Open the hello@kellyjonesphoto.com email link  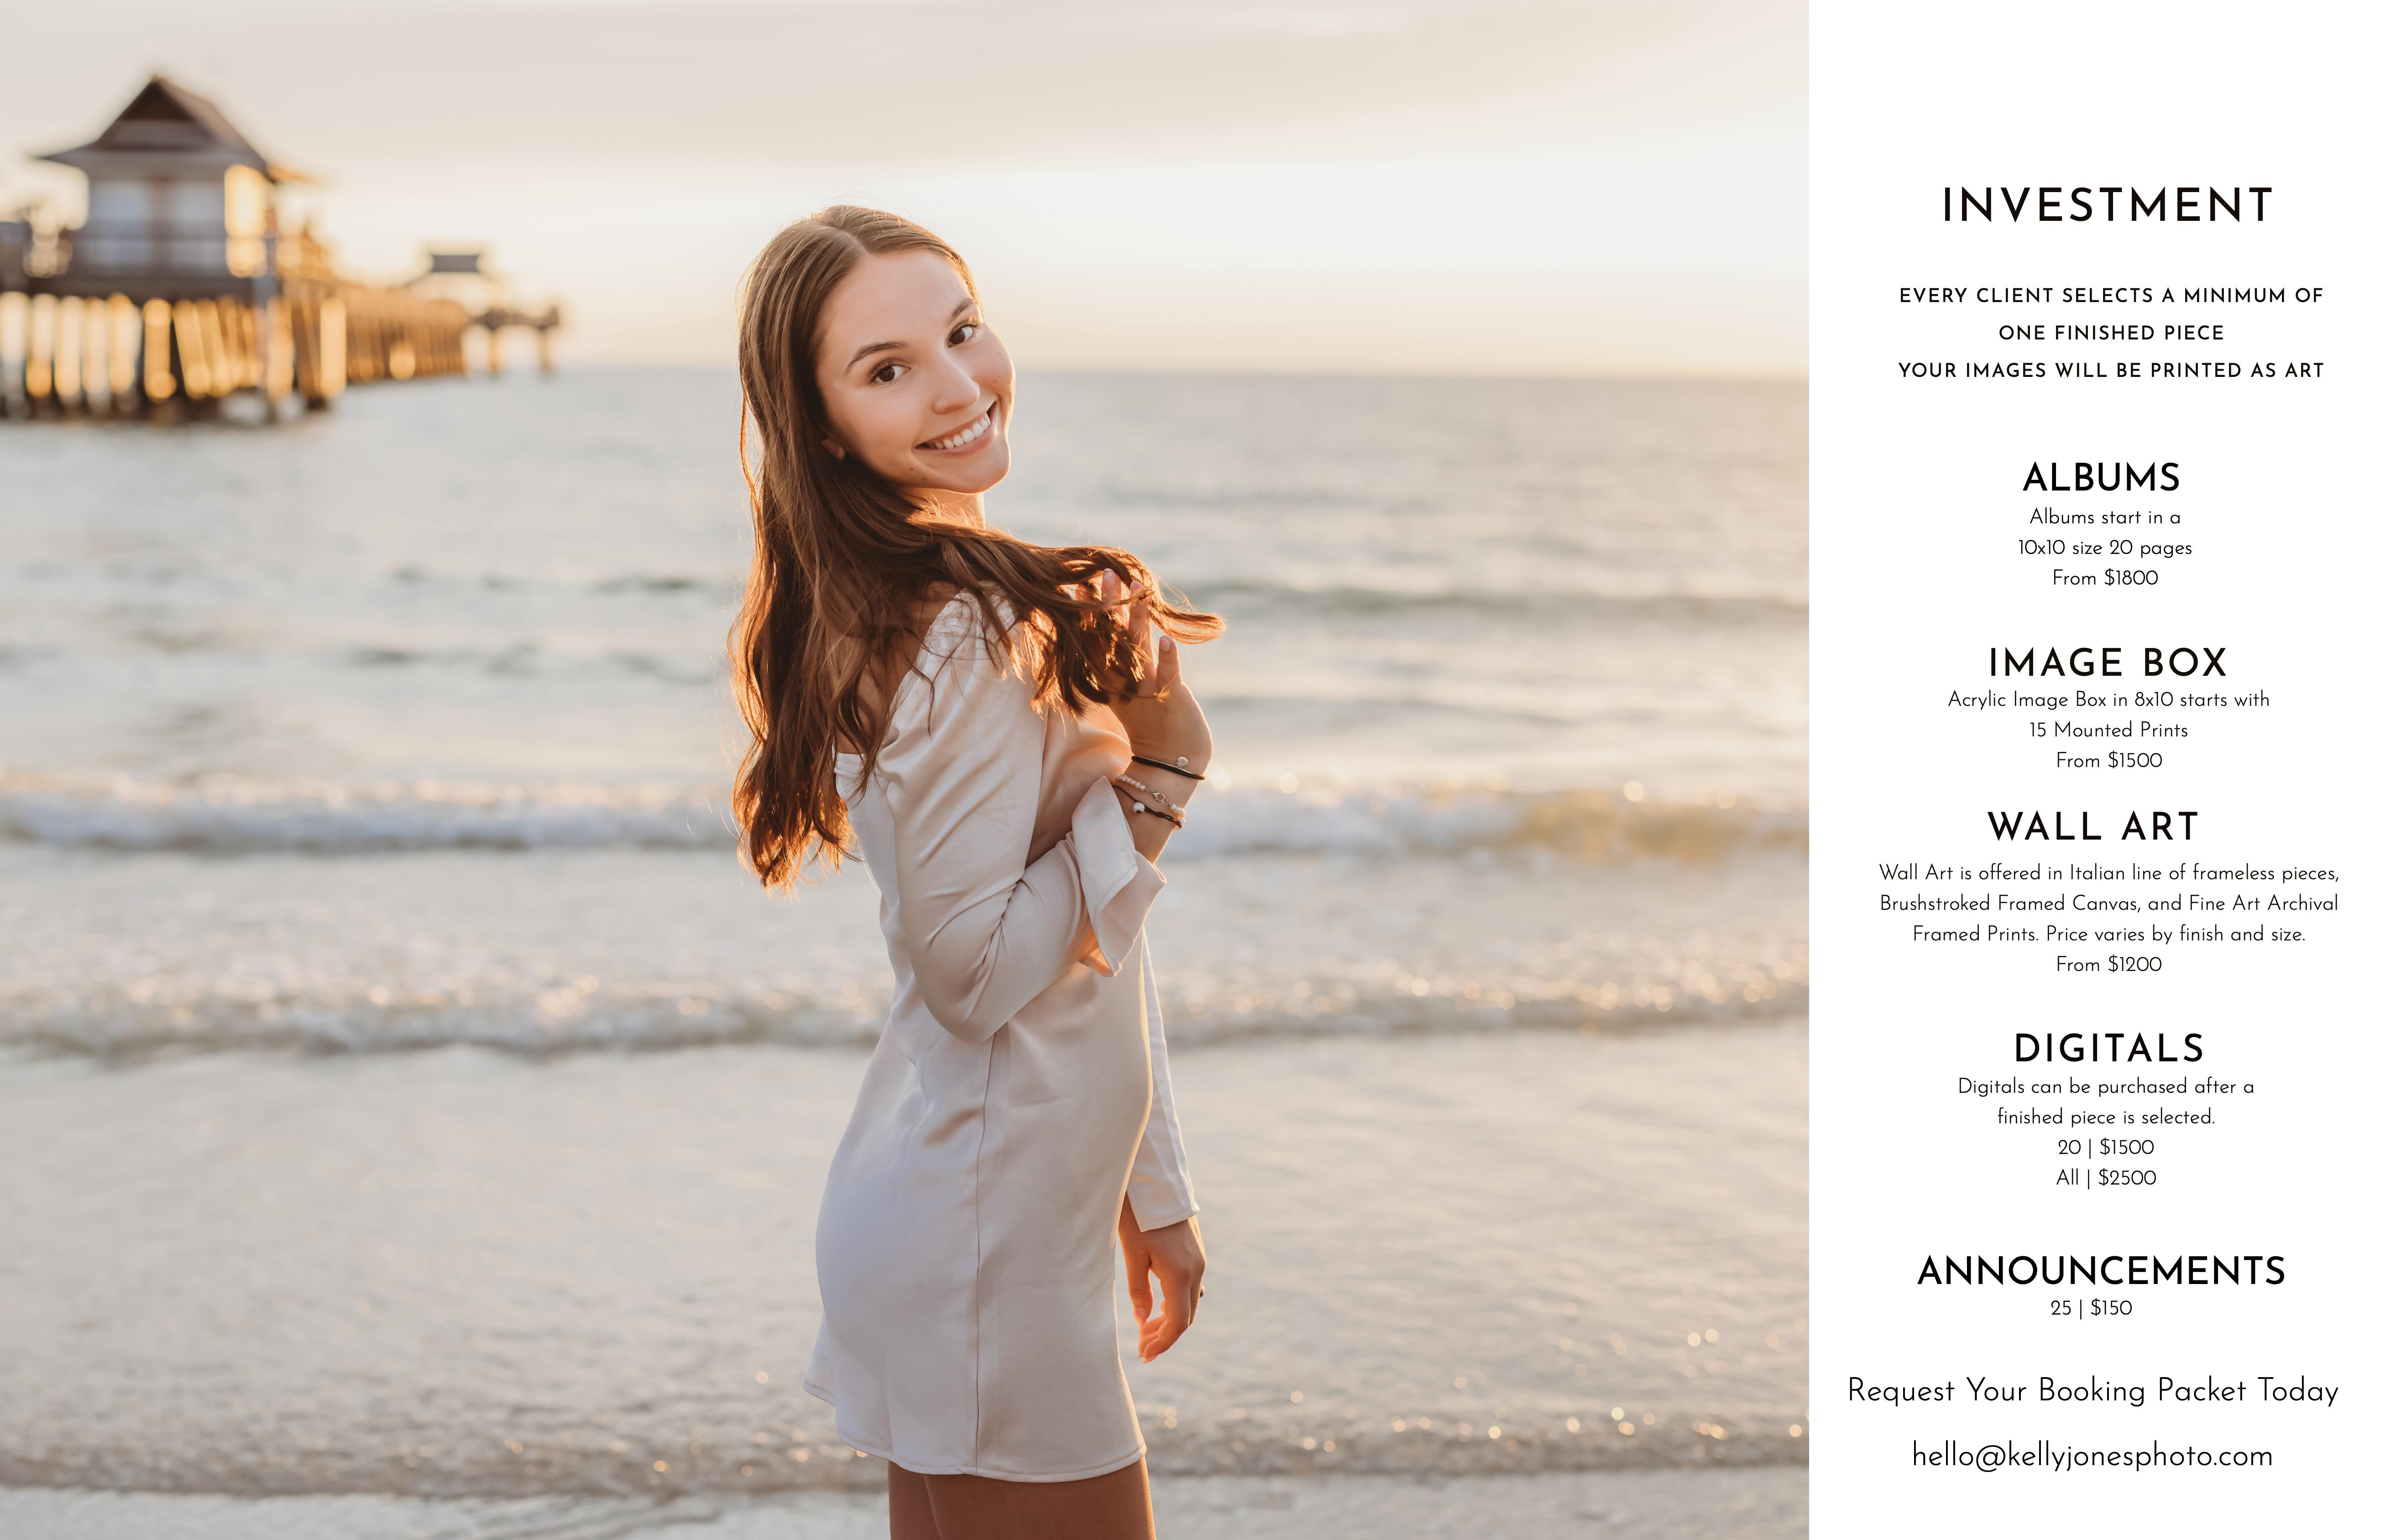(2092, 1455)
